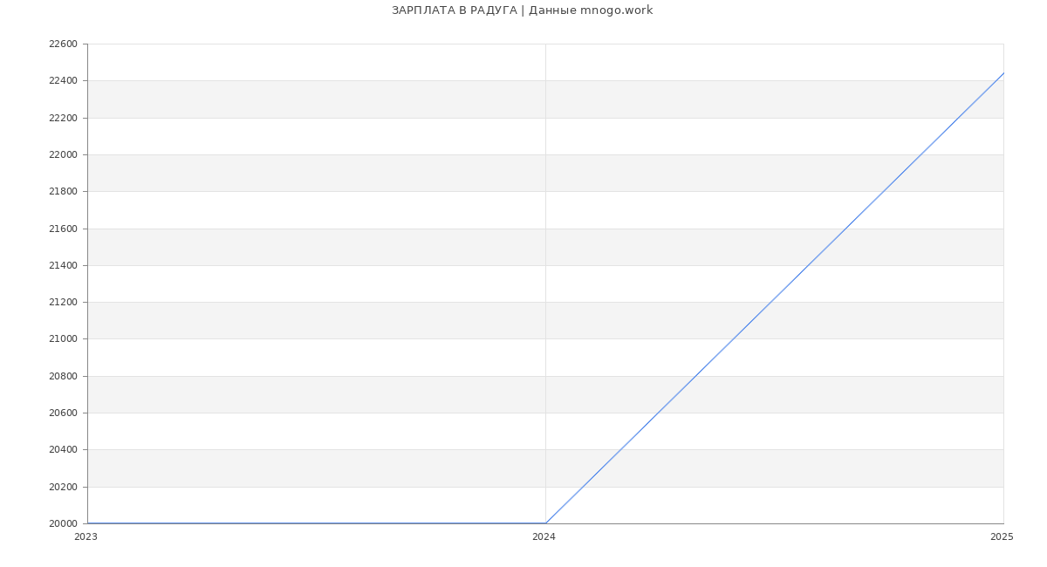The height and width of the screenshot is (567, 1047).
Task: Click the 22200 y-axis label
Action: 63,118
